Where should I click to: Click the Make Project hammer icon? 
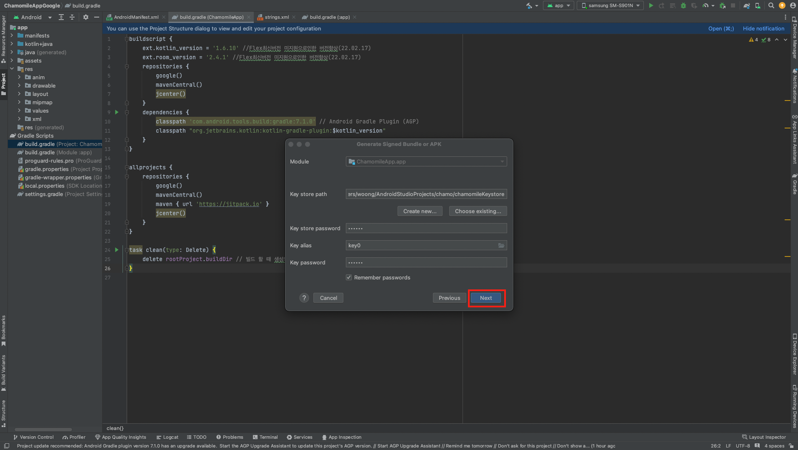529,5
